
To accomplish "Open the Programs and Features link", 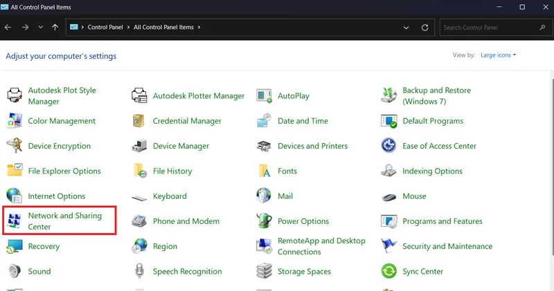I will [x=443, y=221].
